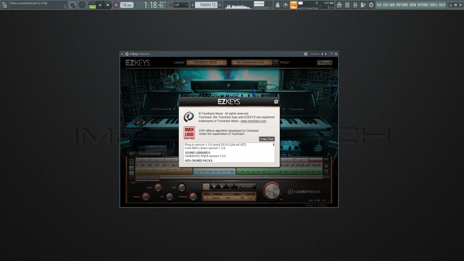Select the arrow pointer tool in EZkeys
This screenshot has width=464, height=261.
pyautogui.click(x=131, y=163)
